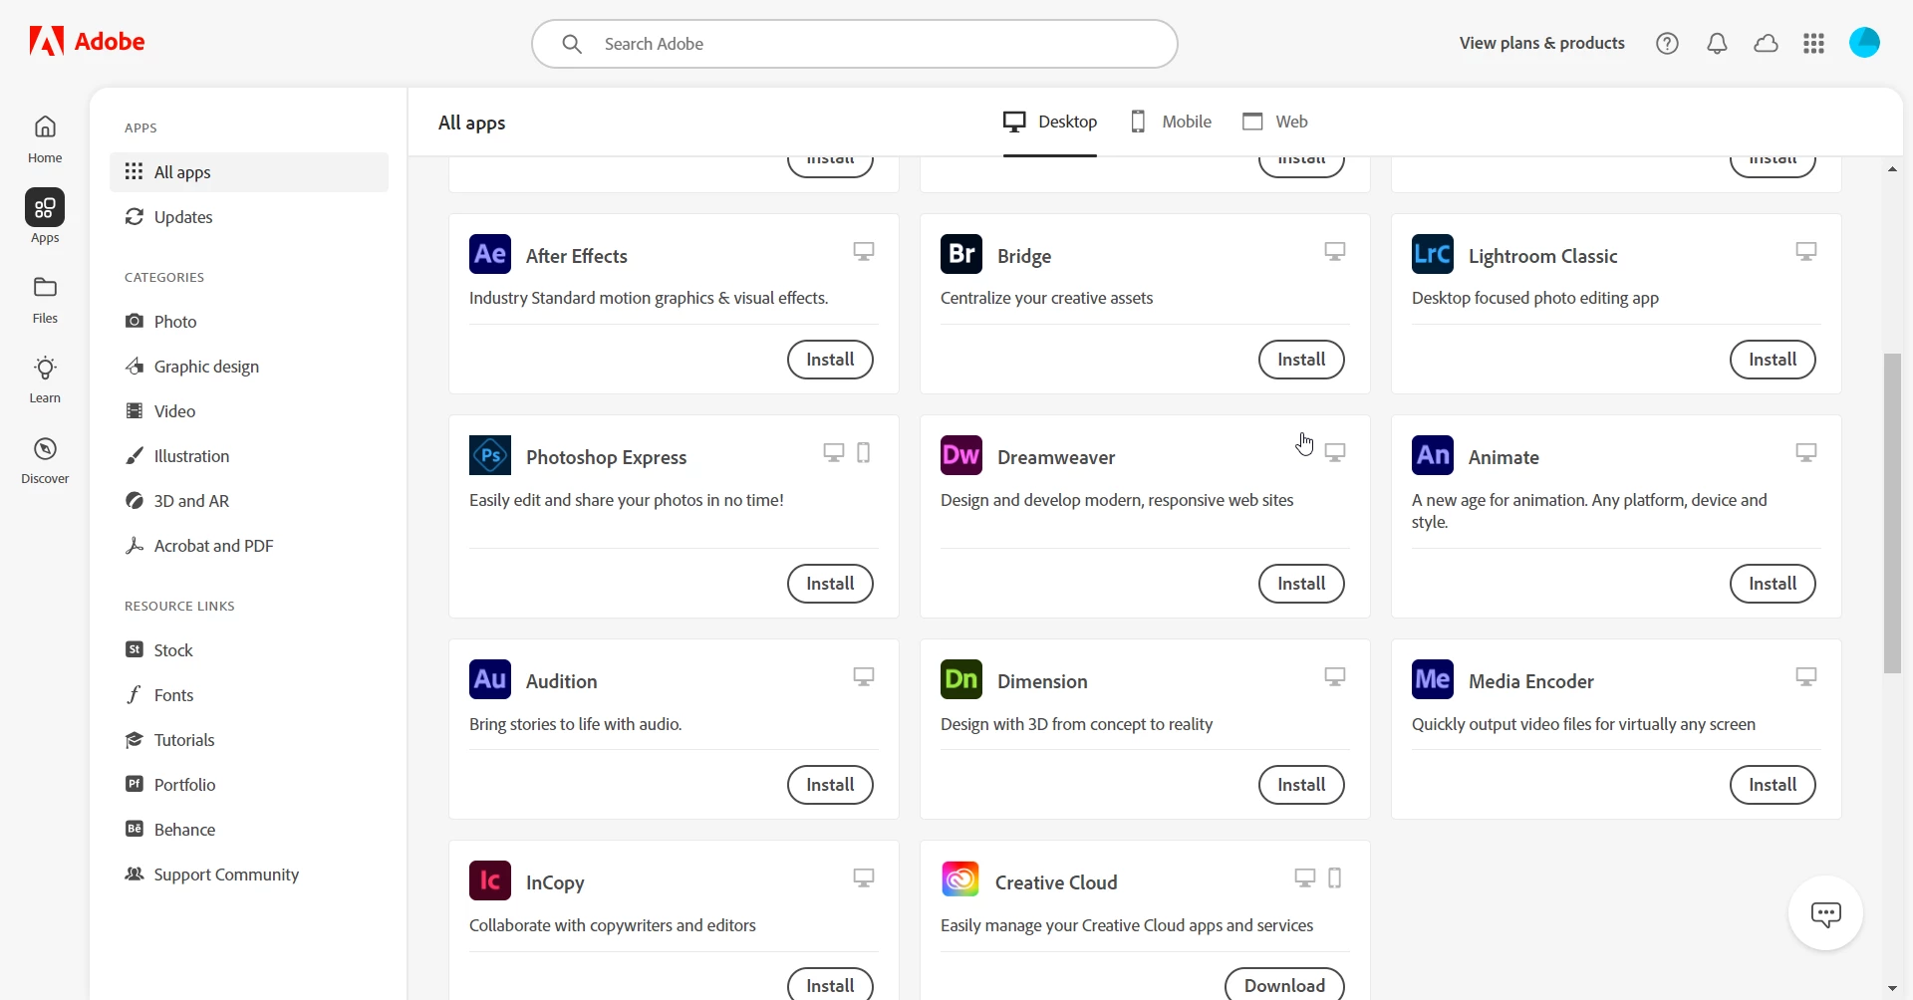Click the Bridge app icon
The image size is (1913, 1000).
click(x=961, y=254)
